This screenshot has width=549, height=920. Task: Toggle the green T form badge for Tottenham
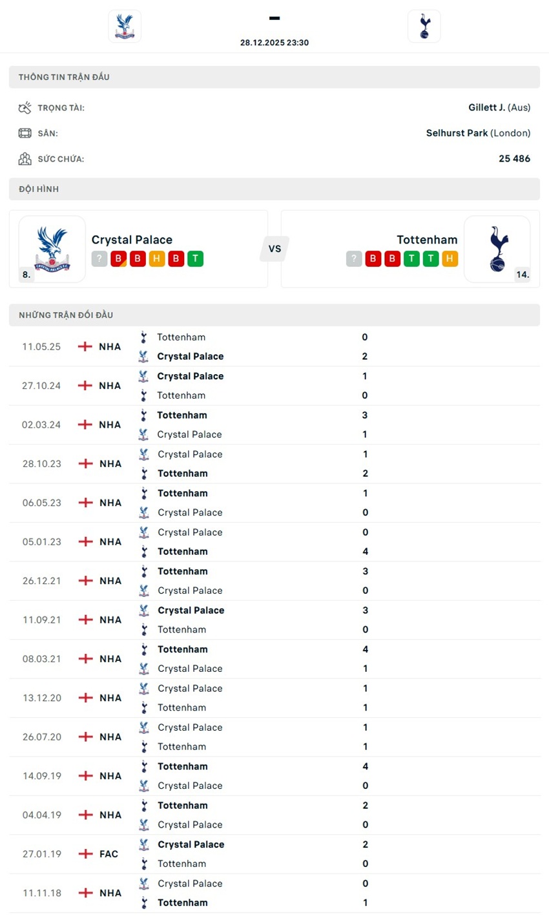coord(412,258)
